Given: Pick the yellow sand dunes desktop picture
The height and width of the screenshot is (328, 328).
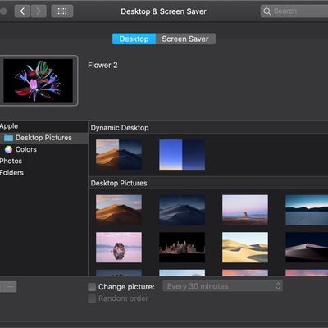Looking at the screenshot, I should (245, 248).
